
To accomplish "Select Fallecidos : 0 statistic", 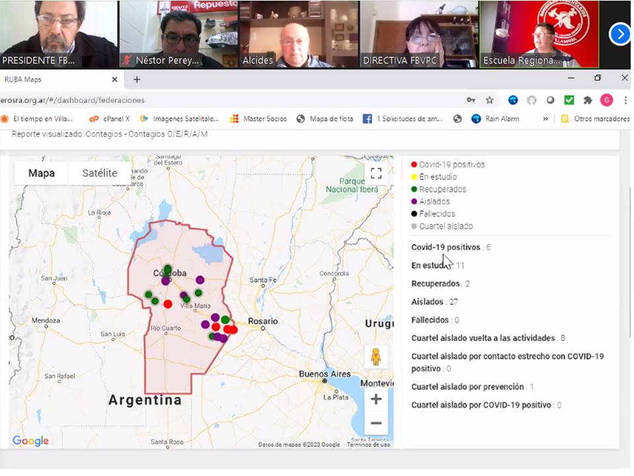I will (435, 320).
